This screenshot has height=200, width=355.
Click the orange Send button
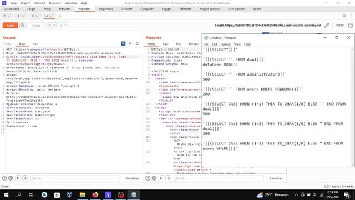point(10,26)
